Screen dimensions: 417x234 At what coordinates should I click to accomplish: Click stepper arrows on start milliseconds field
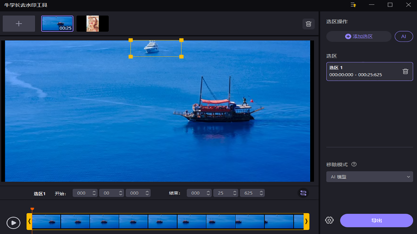tap(148, 193)
